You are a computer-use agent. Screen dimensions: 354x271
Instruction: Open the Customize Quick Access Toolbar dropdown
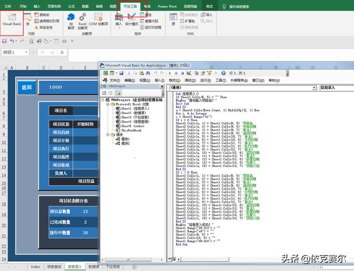[72, 41]
